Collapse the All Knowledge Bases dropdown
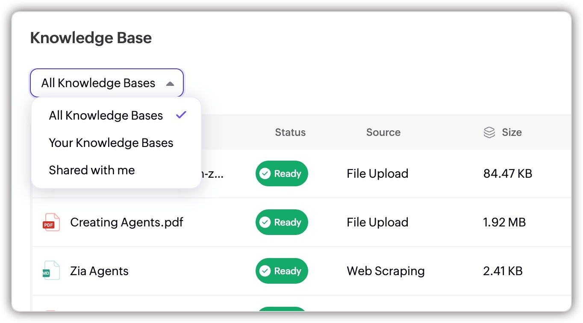Screen dimensions: 583x323 tap(106, 83)
